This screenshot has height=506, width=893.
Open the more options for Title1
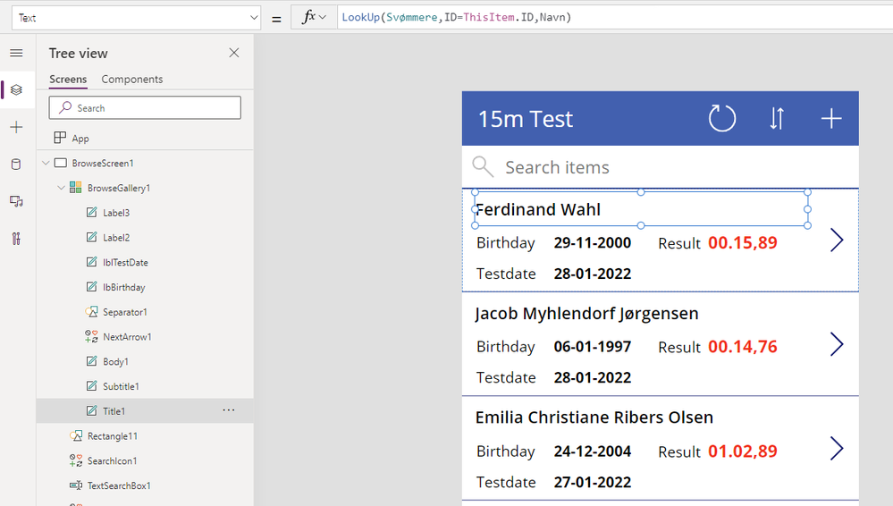coord(229,410)
